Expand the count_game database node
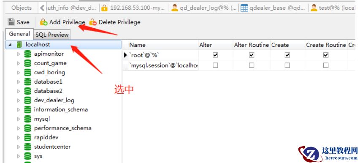Image resolution: width=360 pixels, height=163 pixels. [19, 64]
